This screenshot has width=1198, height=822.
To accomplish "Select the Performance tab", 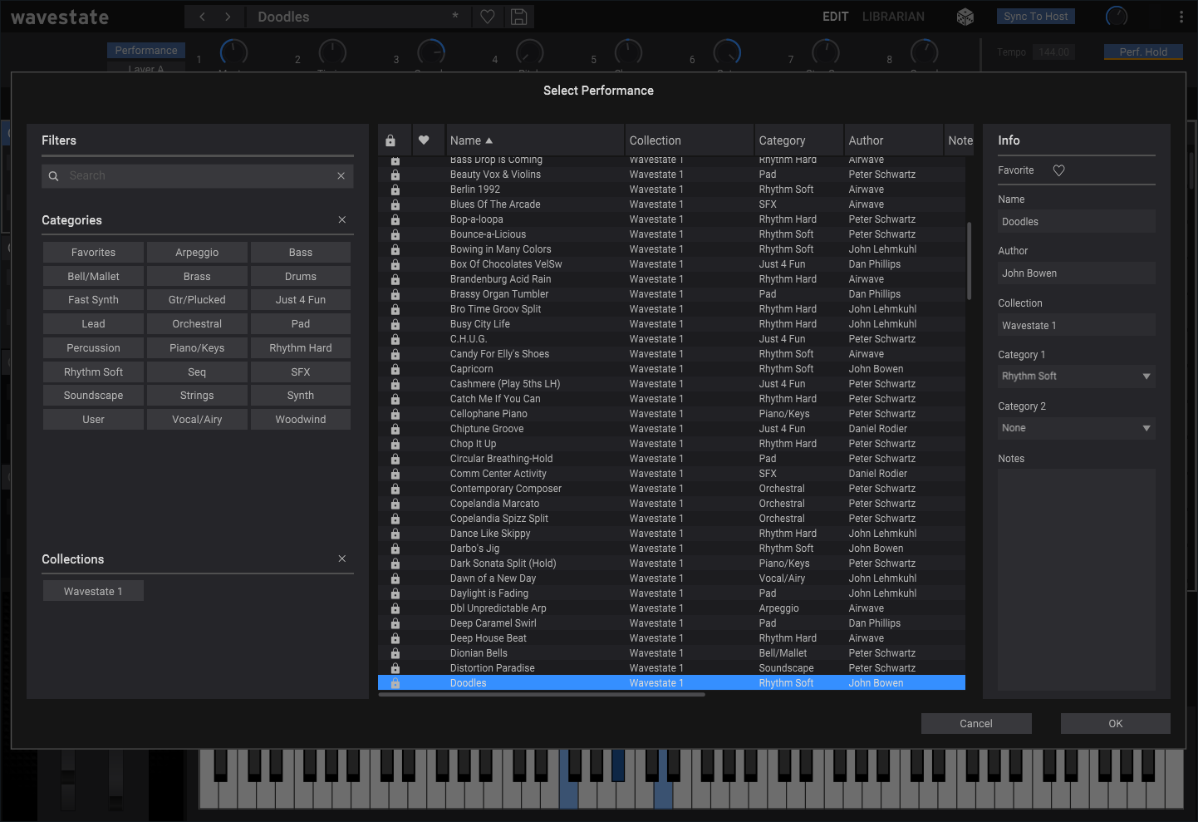I will pyautogui.click(x=146, y=51).
